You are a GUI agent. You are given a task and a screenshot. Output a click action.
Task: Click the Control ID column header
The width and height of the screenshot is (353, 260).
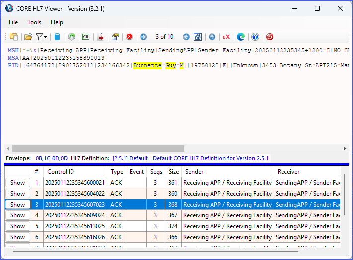coord(75,172)
